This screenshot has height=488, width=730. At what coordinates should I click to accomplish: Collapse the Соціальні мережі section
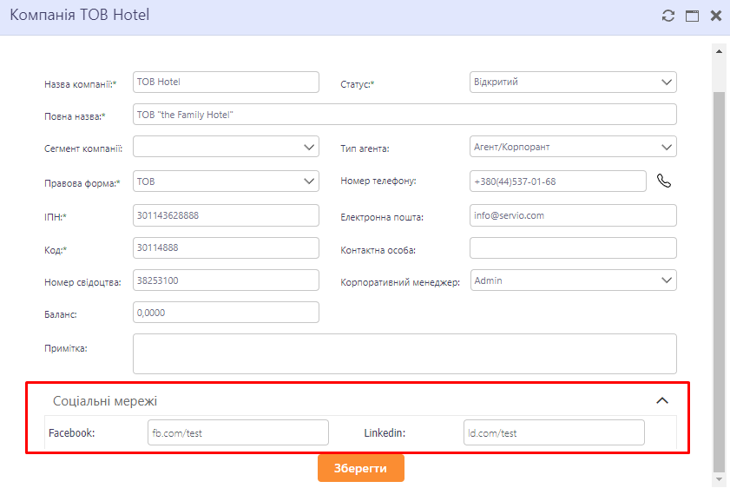pyautogui.click(x=662, y=401)
